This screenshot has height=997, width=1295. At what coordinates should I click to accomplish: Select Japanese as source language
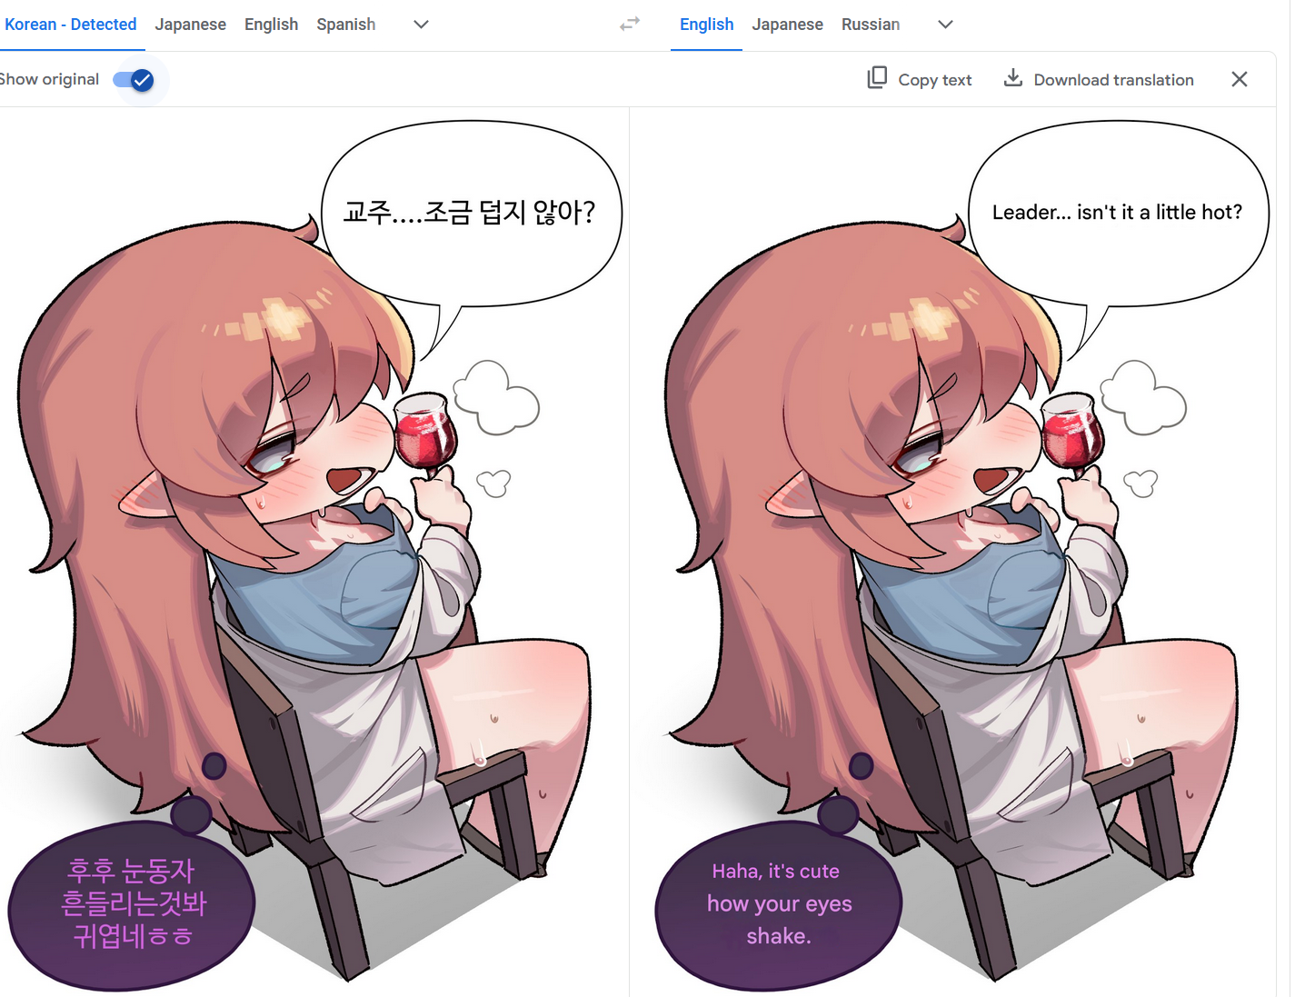[x=190, y=25]
